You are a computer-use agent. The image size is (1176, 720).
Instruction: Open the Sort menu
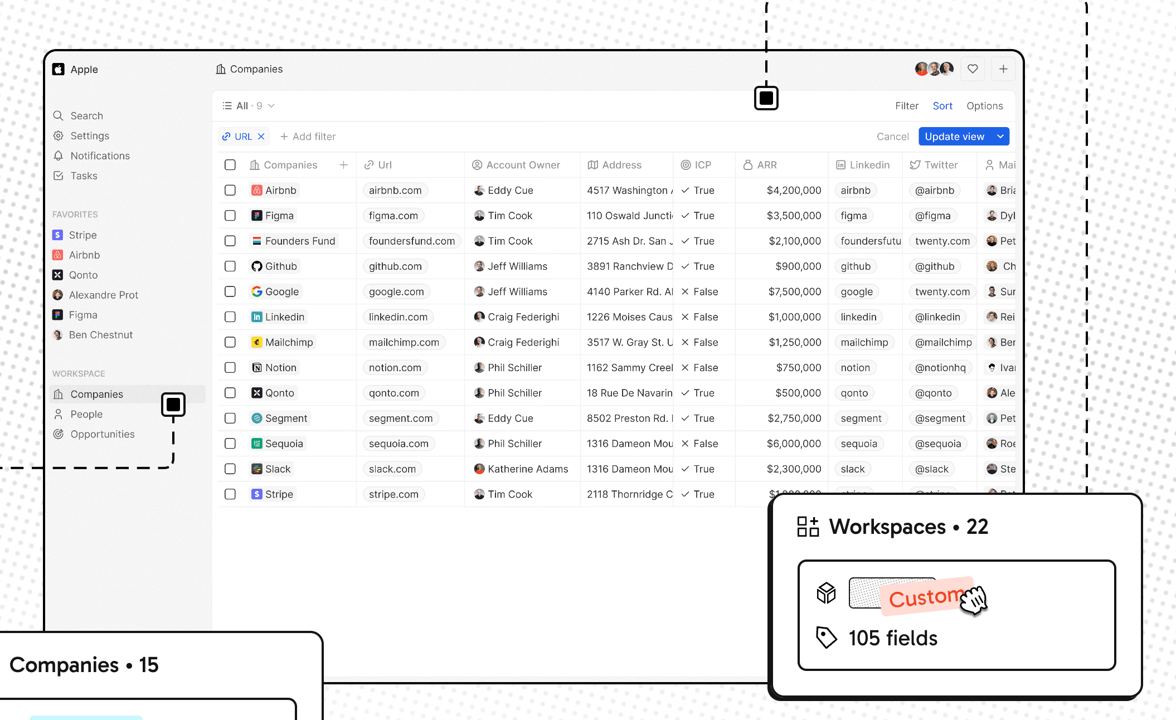[x=942, y=106]
